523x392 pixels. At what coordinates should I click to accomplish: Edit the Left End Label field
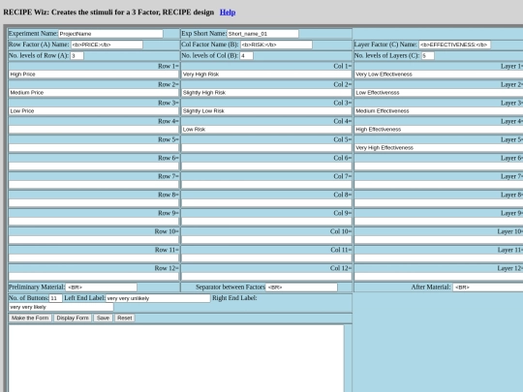(x=158, y=298)
